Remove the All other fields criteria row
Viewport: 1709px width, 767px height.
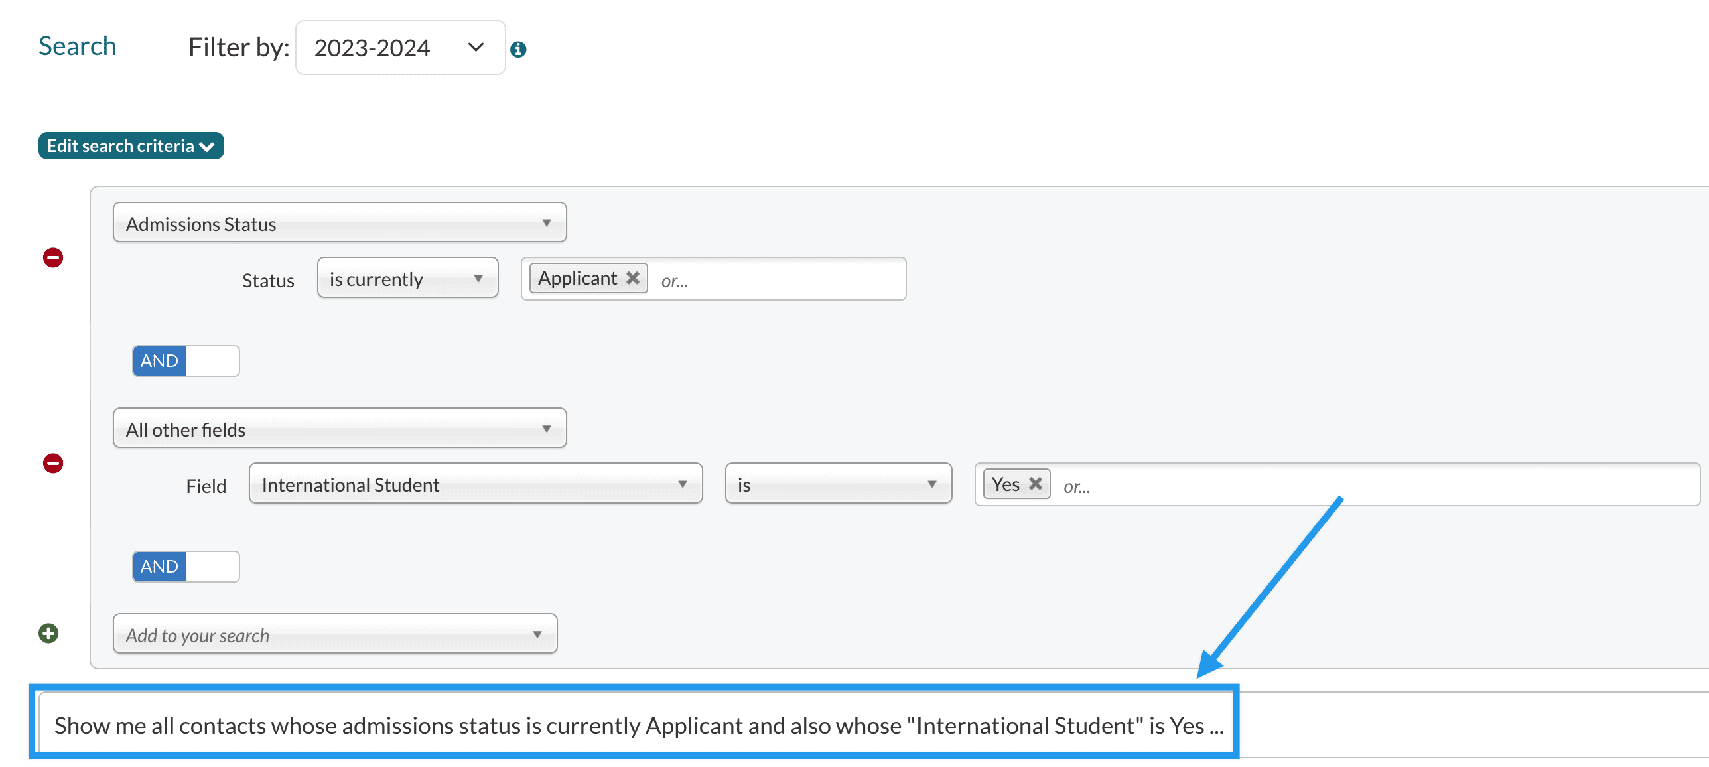53,463
